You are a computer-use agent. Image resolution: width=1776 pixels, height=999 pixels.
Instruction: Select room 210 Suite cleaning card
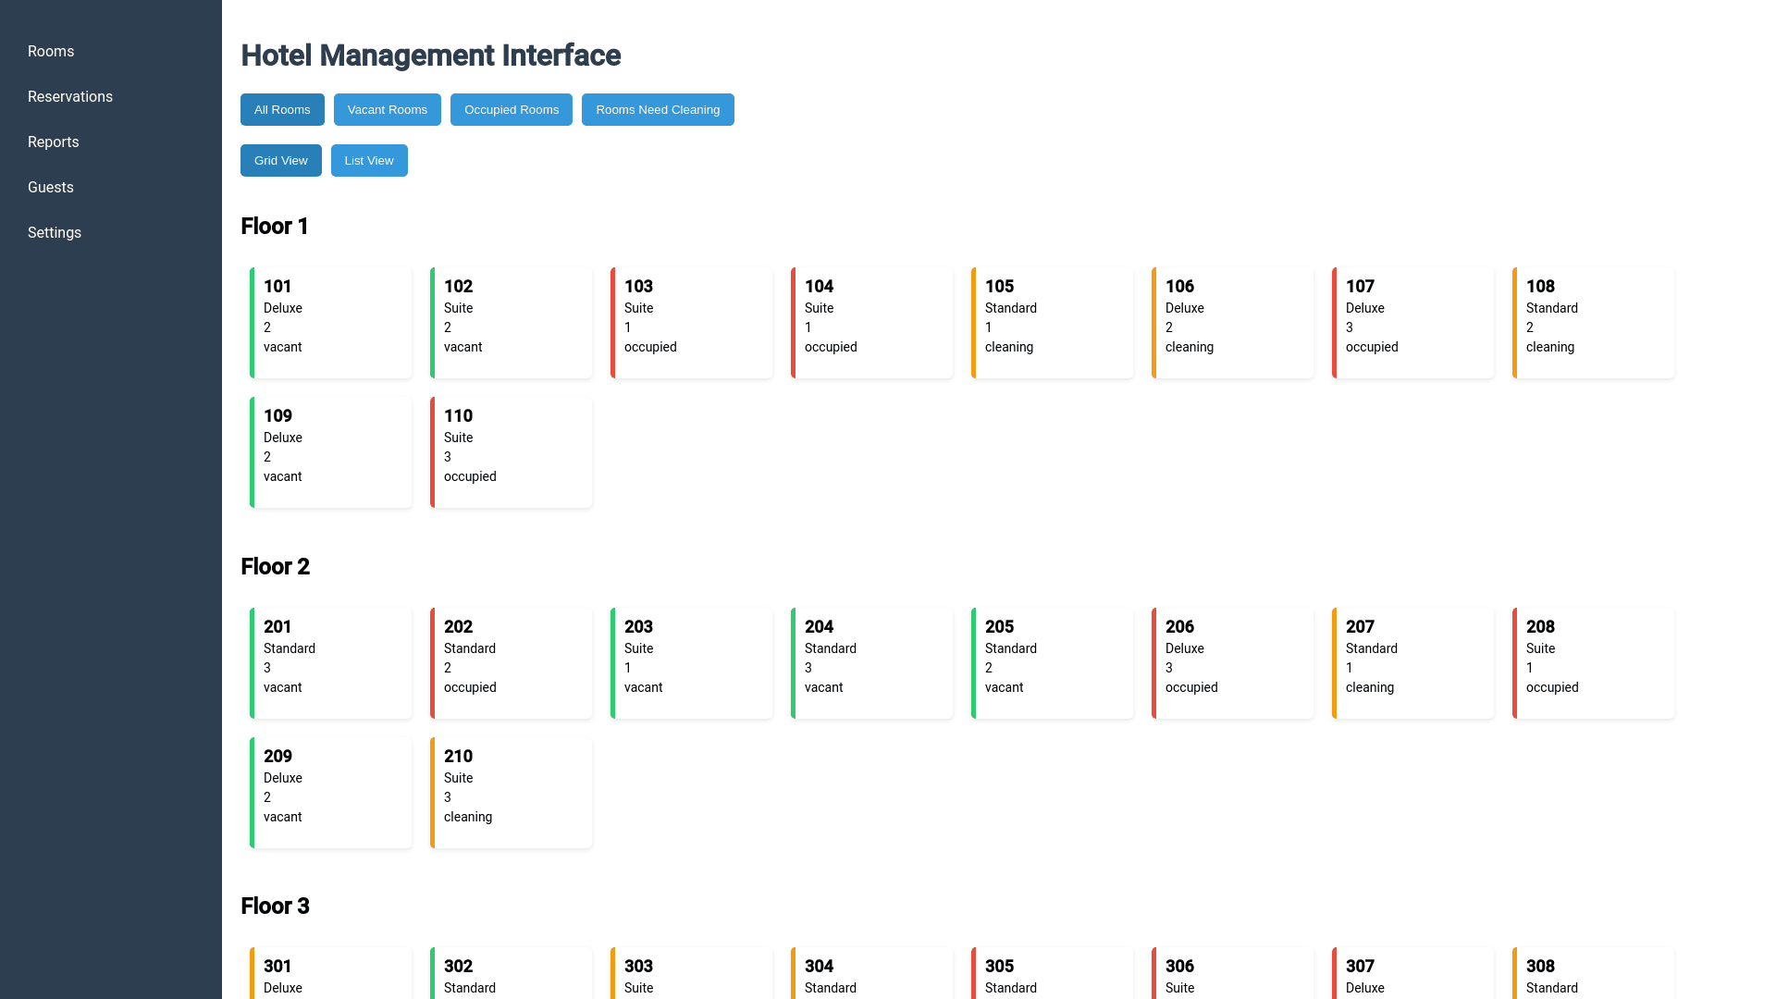point(511,793)
